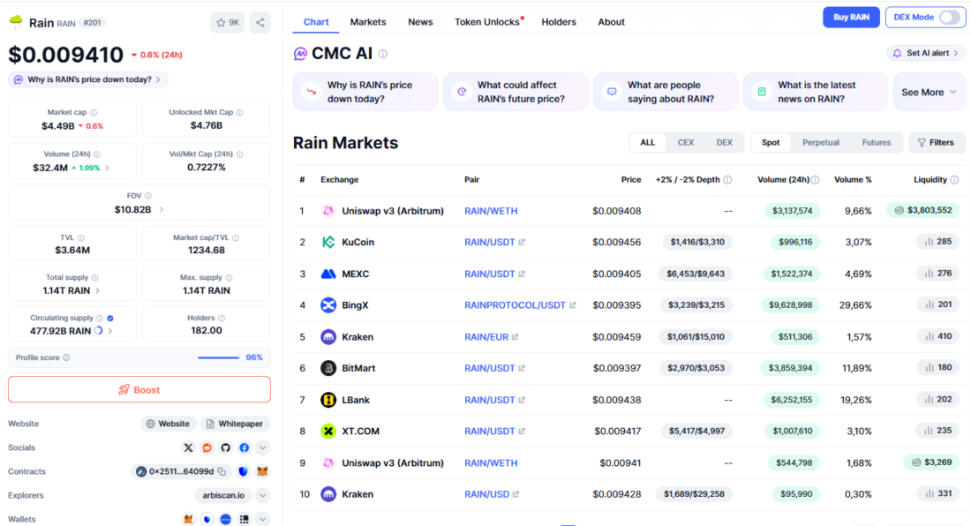
Task: Expand the Explorers dropdown chevron
Action: click(x=262, y=496)
